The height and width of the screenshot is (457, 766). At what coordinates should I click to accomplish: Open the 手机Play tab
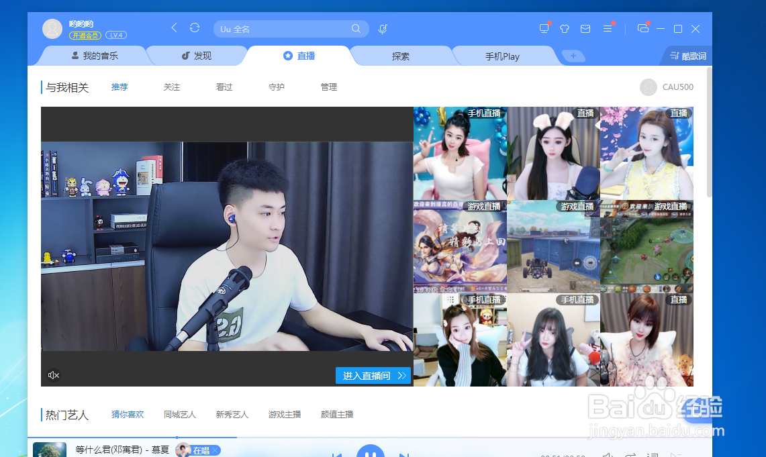pos(502,56)
